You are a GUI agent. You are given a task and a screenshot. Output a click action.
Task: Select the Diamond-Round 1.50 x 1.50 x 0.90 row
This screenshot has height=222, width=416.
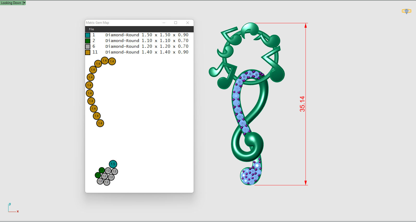click(147, 35)
